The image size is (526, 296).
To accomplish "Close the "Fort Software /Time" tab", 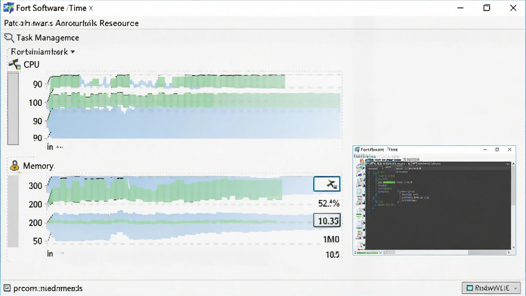I will tap(90, 8).
